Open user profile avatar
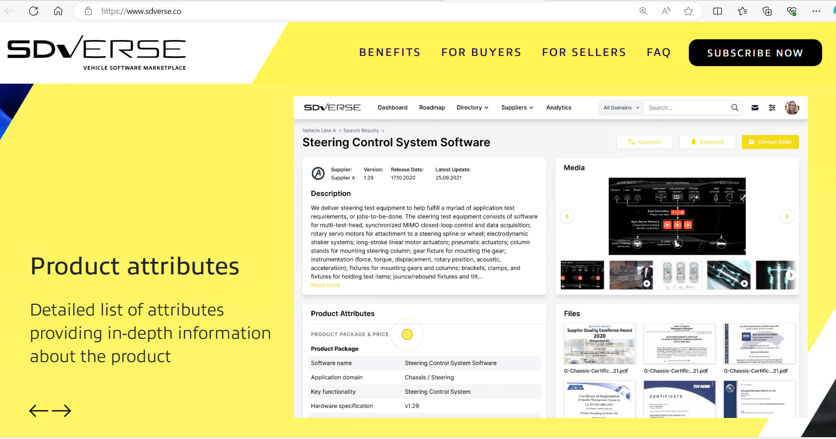 (792, 108)
